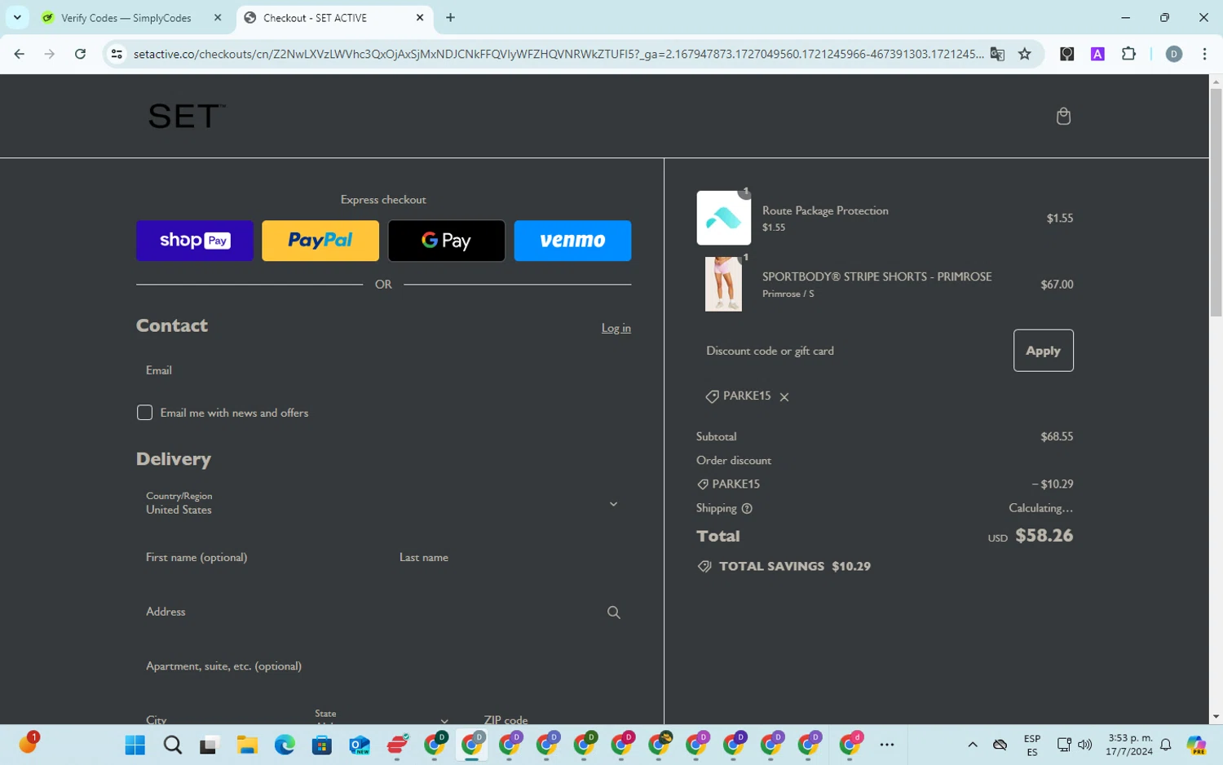Go forward in browser history
Viewport: 1223px width, 765px height.
click(x=50, y=54)
